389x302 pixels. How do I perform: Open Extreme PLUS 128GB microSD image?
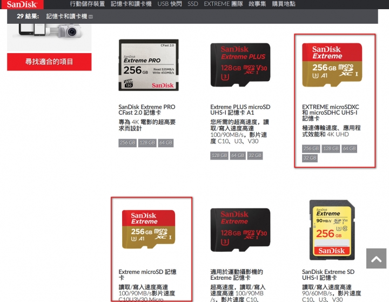pyautogui.click(x=240, y=65)
